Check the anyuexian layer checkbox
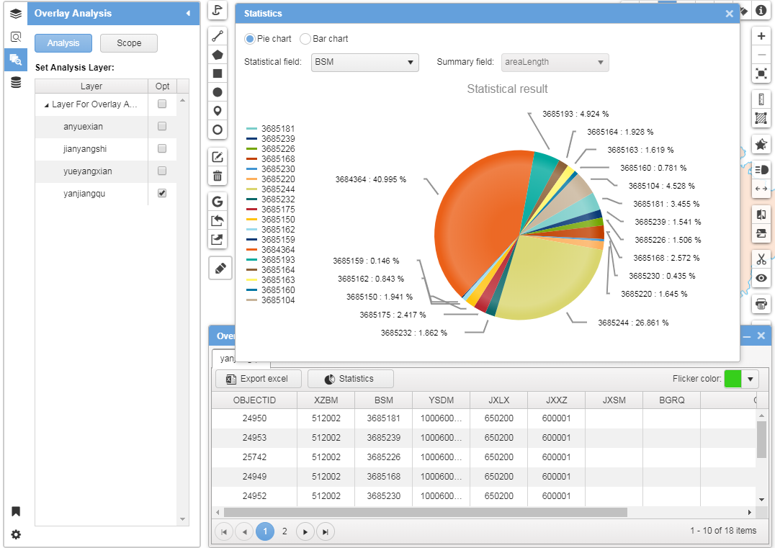 point(161,126)
